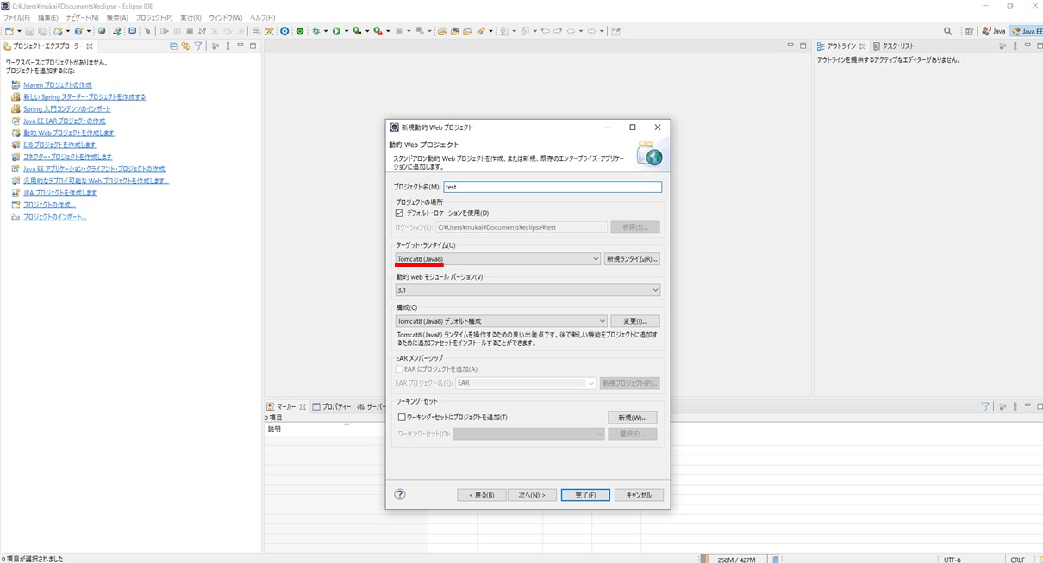1043x563 pixels.
Task: Click the Open Web Browser globe icon
Action: [x=102, y=31]
